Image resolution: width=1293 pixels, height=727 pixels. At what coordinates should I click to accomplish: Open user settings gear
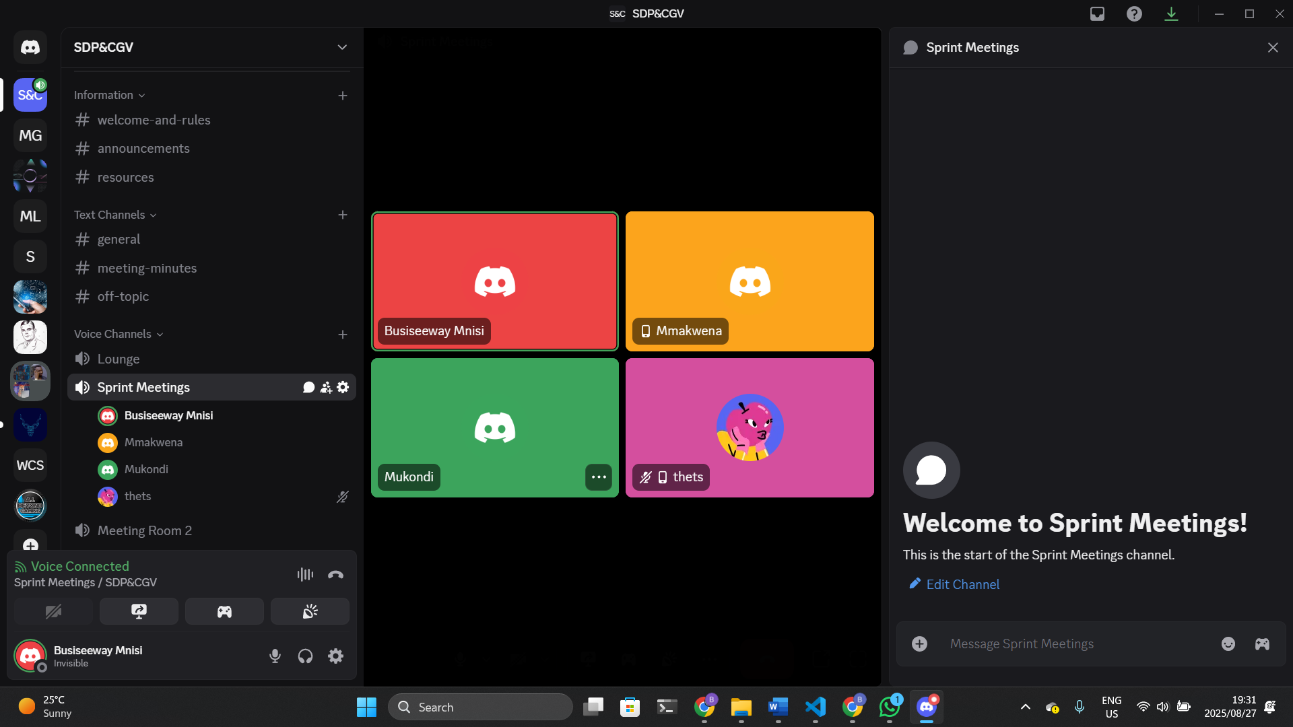[335, 656]
